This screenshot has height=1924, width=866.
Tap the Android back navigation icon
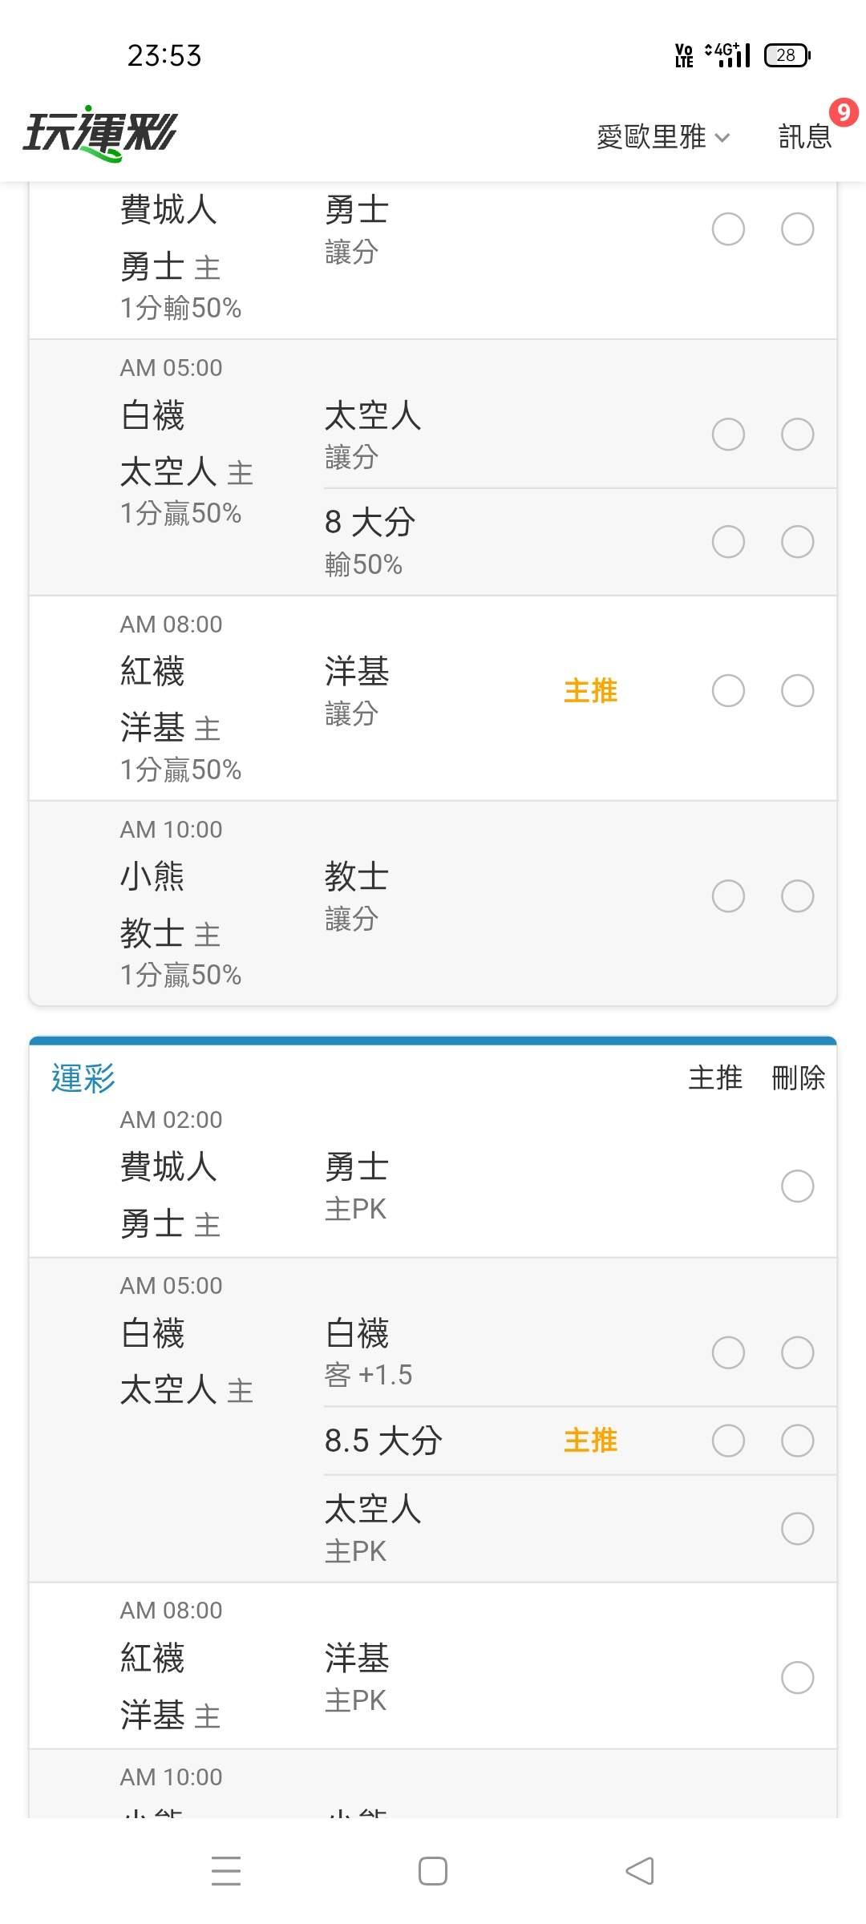(x=639, y=1871)
